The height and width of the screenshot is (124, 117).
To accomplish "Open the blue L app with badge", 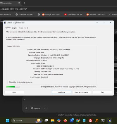I will click(x=72, y=120).
